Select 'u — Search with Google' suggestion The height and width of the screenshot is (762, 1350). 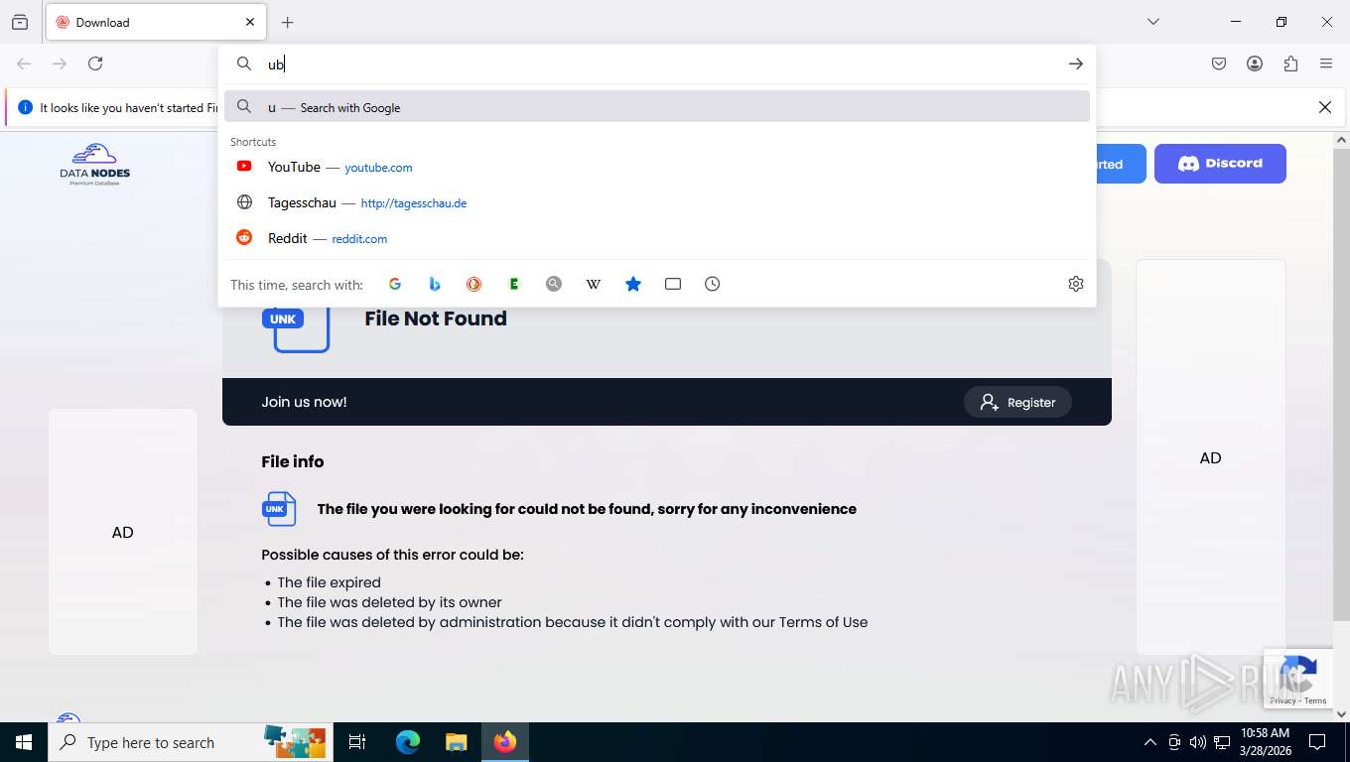[x=657, y=107]
